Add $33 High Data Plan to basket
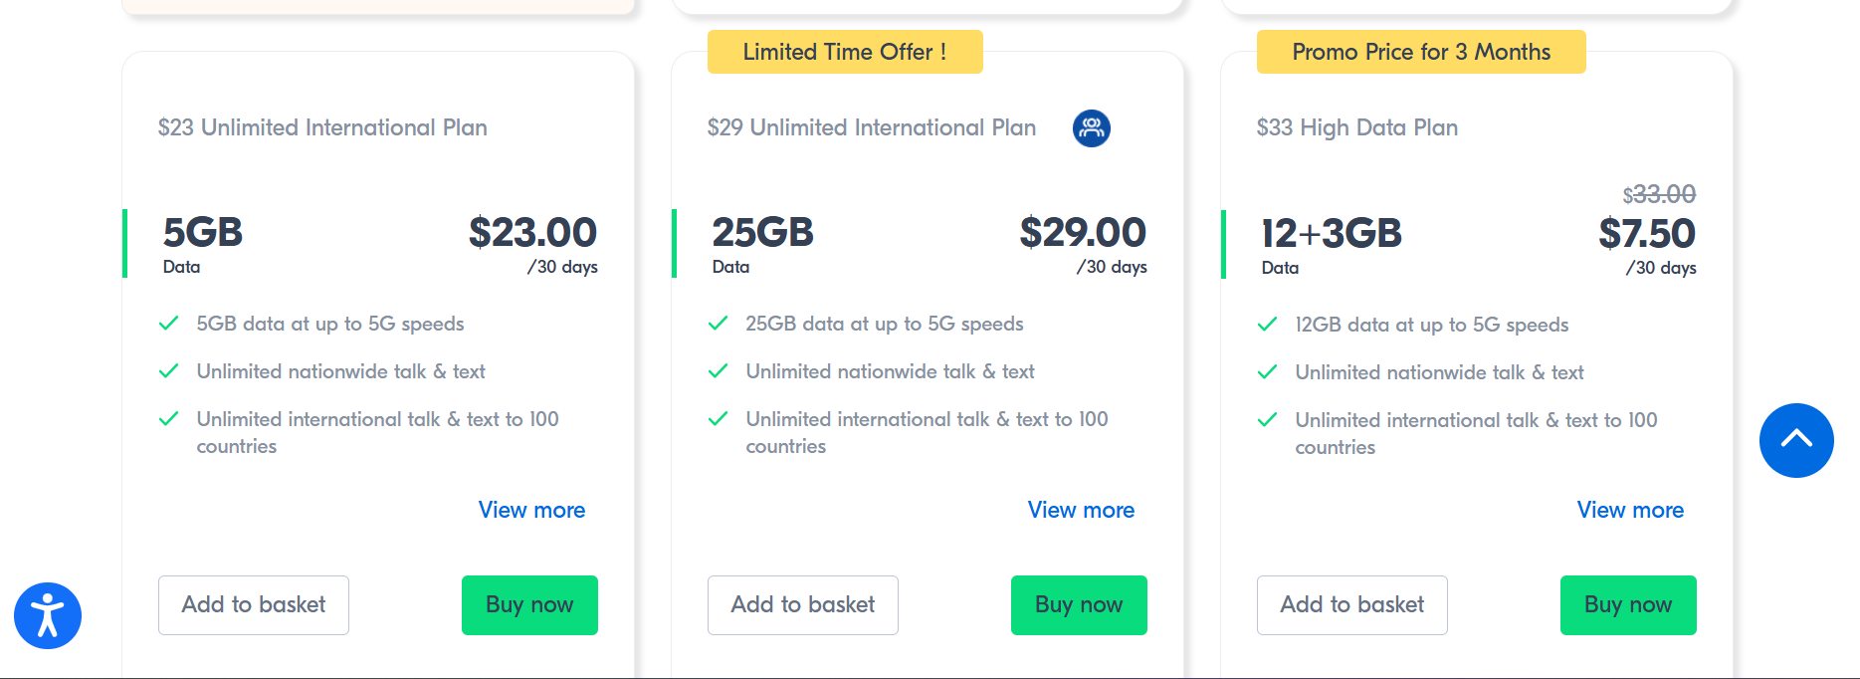Viewport: 1860px width, 679px height. click(1351, 604)
